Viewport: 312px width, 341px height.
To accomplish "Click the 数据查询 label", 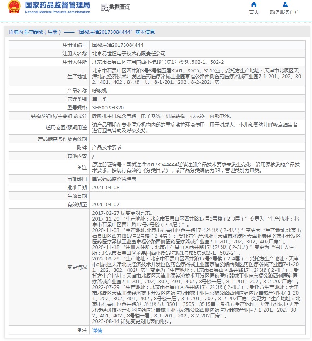I will (119, 7).
